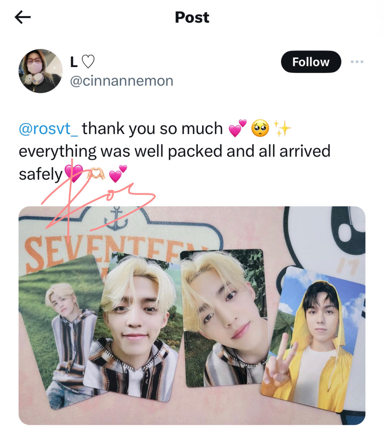The height and width of the screenshot is (448, 384).
Task: Tap the post text 'everything was well packed'
Action: 121,152
